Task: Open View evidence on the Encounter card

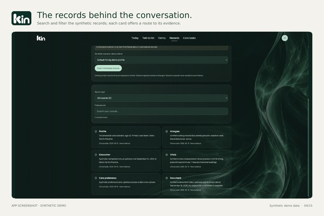Action: (125, 167)
